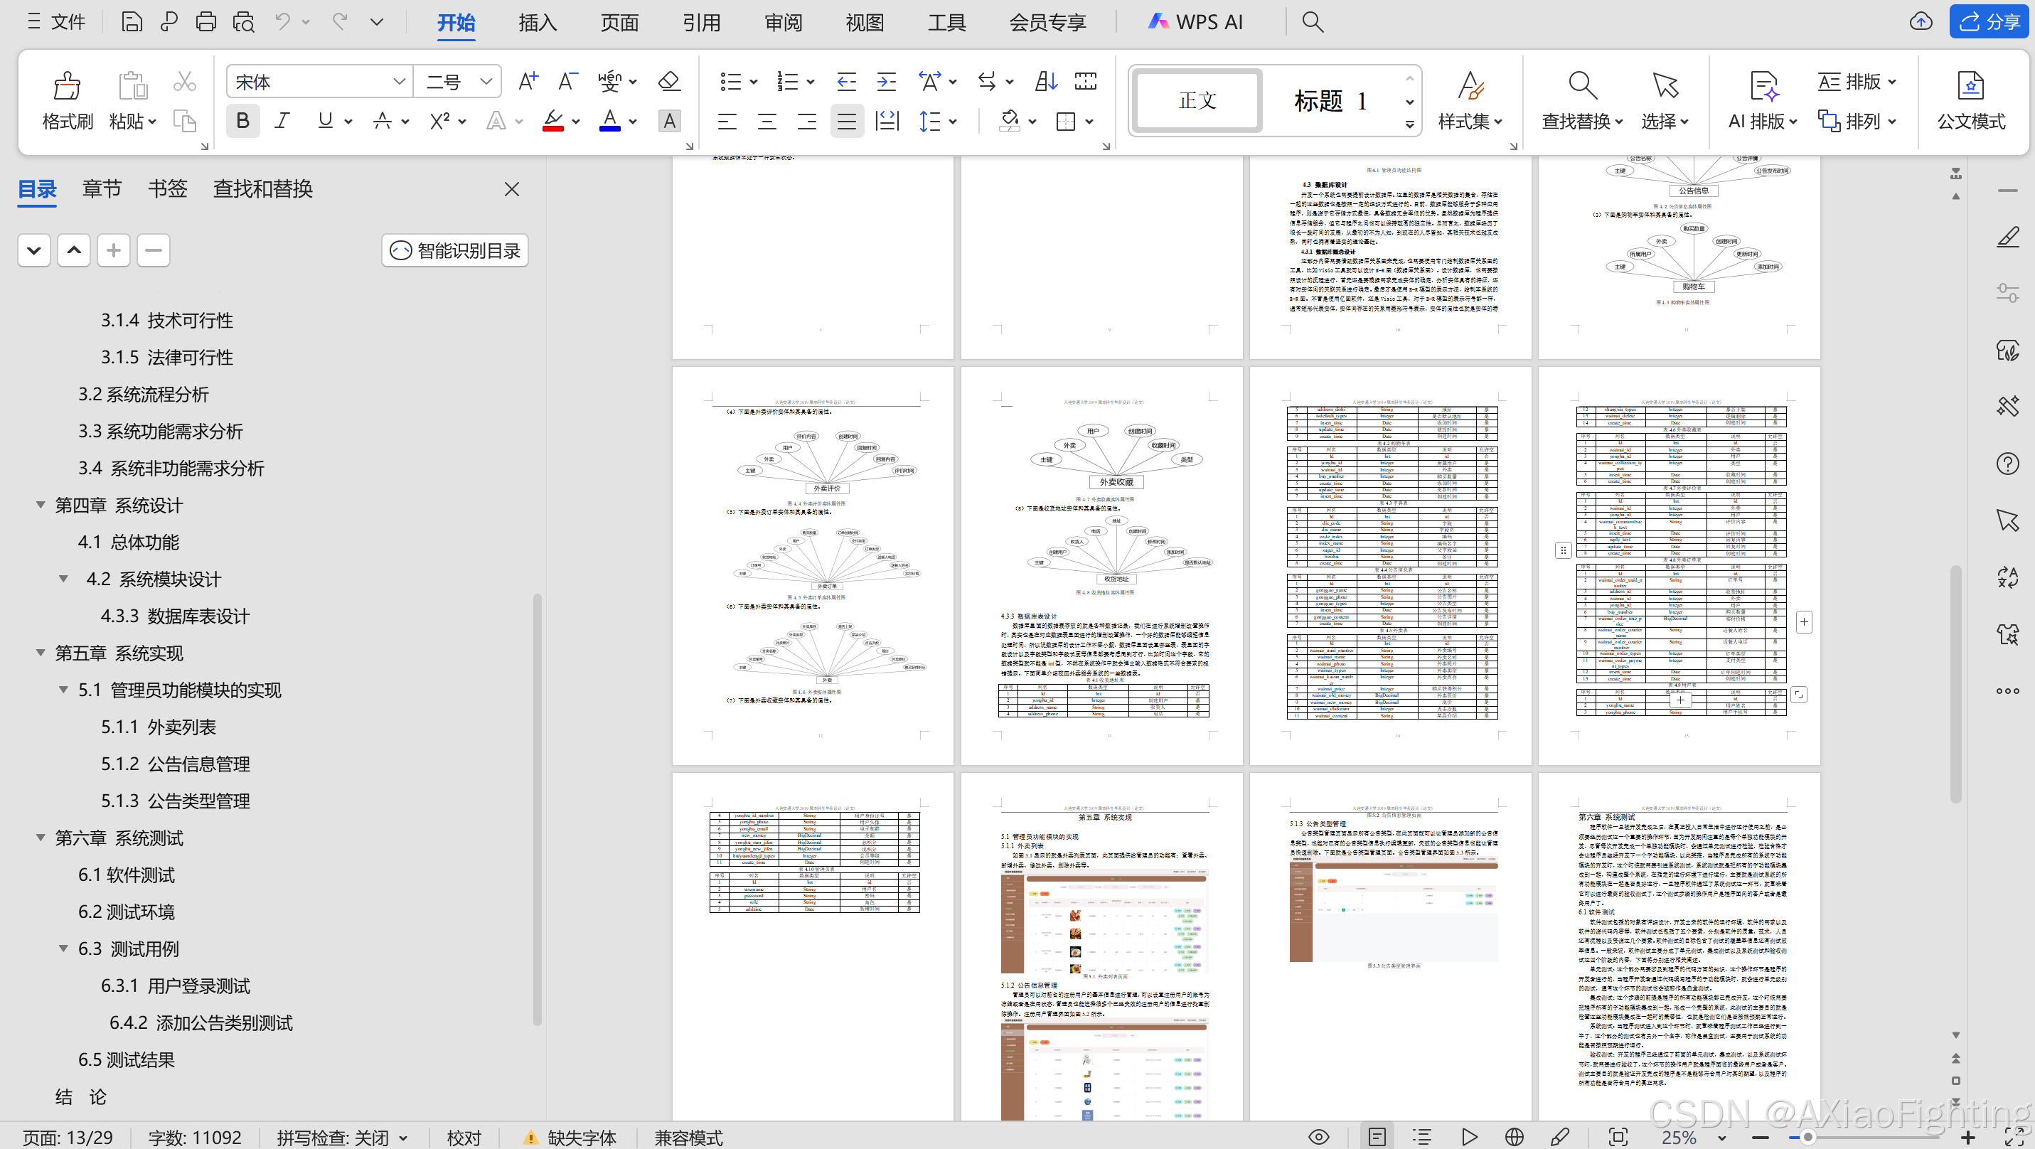
Task: Click the 样式集 styles icon
Action: (1471, 101)
